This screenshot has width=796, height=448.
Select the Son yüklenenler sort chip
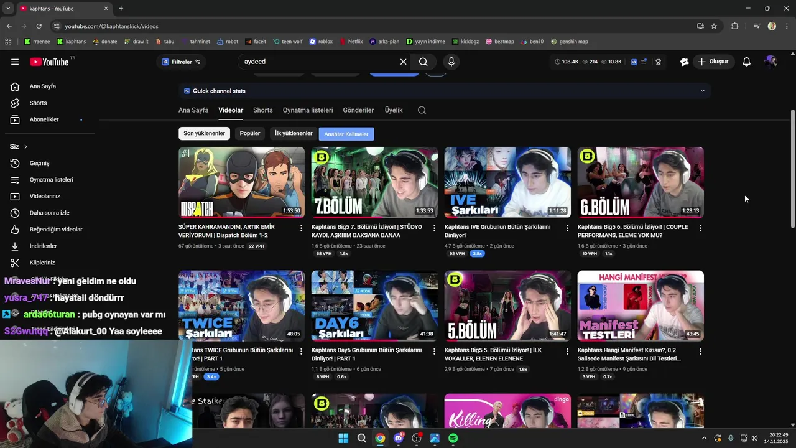click(x=204, y=133)
